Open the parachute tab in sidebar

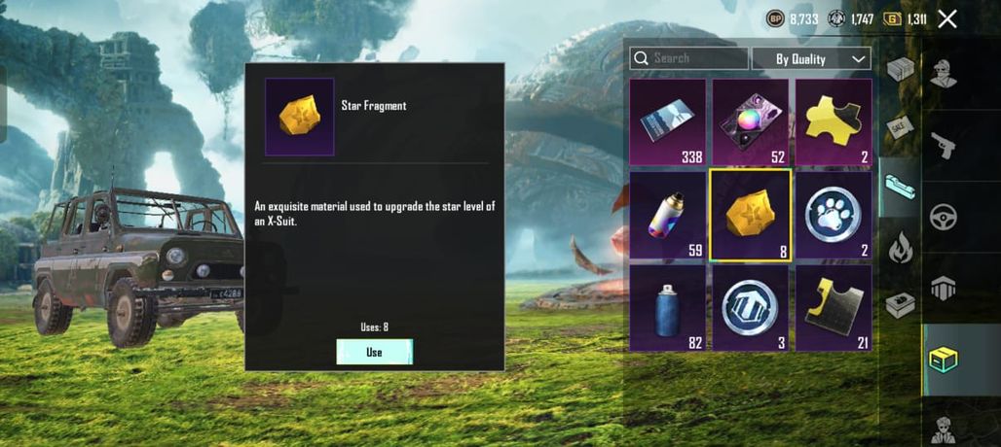[x=943, y=289]
